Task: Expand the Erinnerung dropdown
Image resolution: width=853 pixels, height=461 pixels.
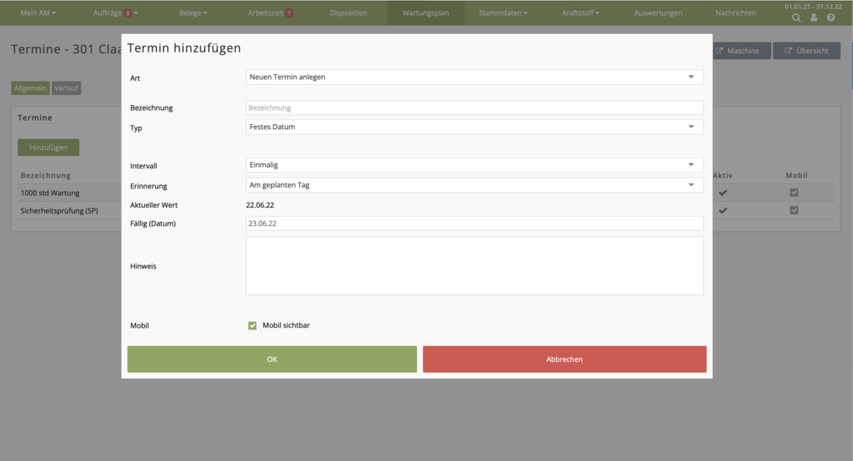Action: click(474, 185)
